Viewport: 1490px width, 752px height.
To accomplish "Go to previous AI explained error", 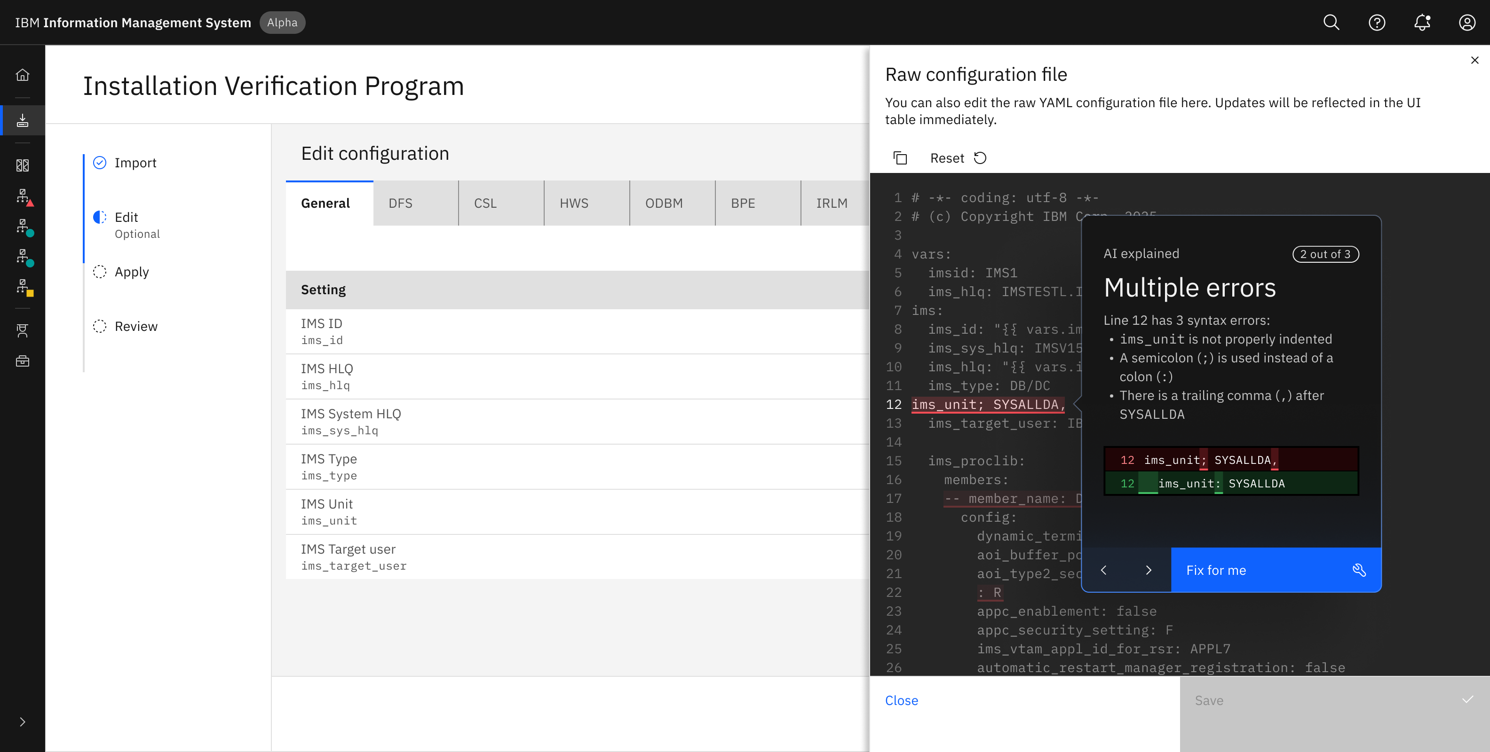I will coord(1103,570).
